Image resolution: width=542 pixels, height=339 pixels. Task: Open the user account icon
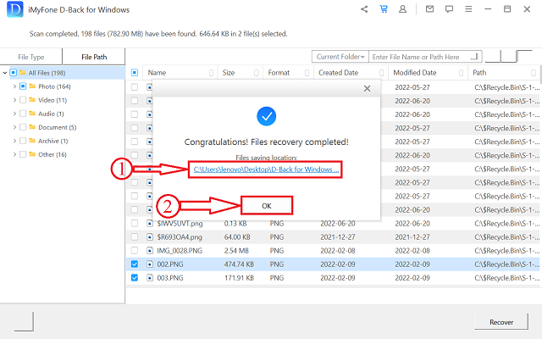(x=403, y=9)
